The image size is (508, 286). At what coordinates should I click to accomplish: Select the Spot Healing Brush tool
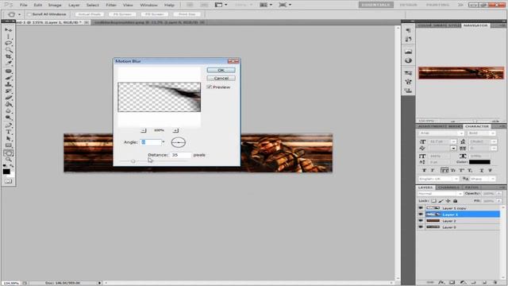[x=8, y=71]
